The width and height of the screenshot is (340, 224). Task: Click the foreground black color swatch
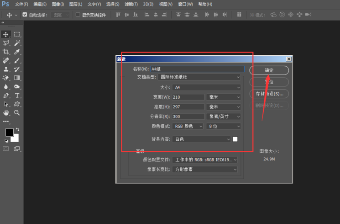(9, 132)
